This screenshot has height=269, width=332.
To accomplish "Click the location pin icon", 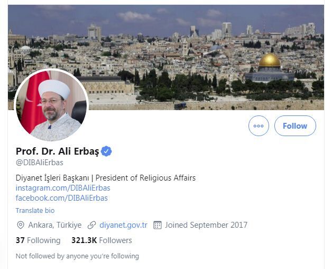I will pos(21,225).
